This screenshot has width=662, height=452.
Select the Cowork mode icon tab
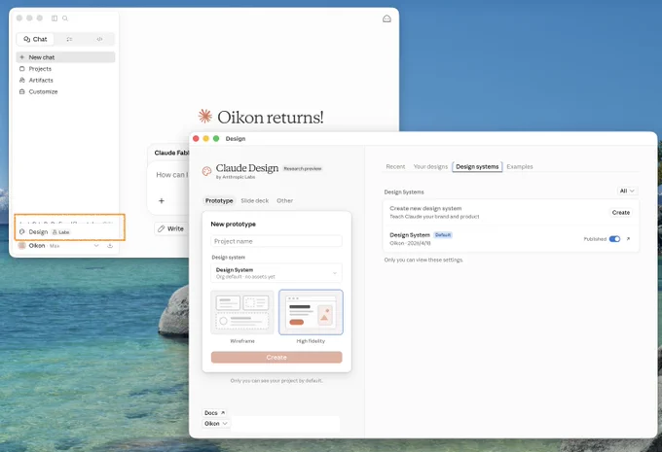click(x=69, y=39)
